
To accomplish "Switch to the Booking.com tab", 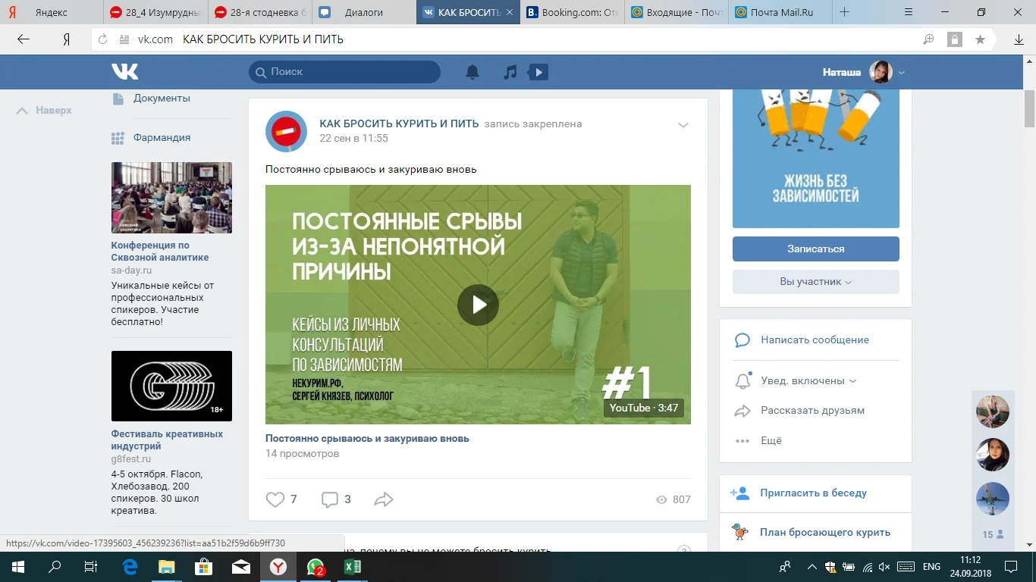I will pyautogui.click(x=573, y=12).
